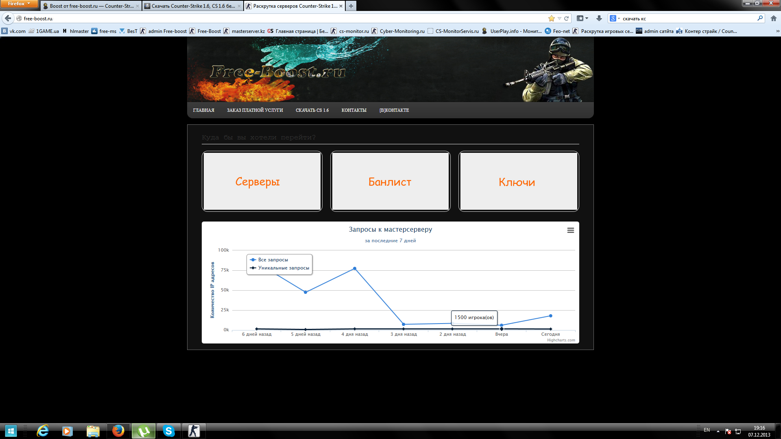Reload the page with refresh icon
781x439 pixels.
566,18
